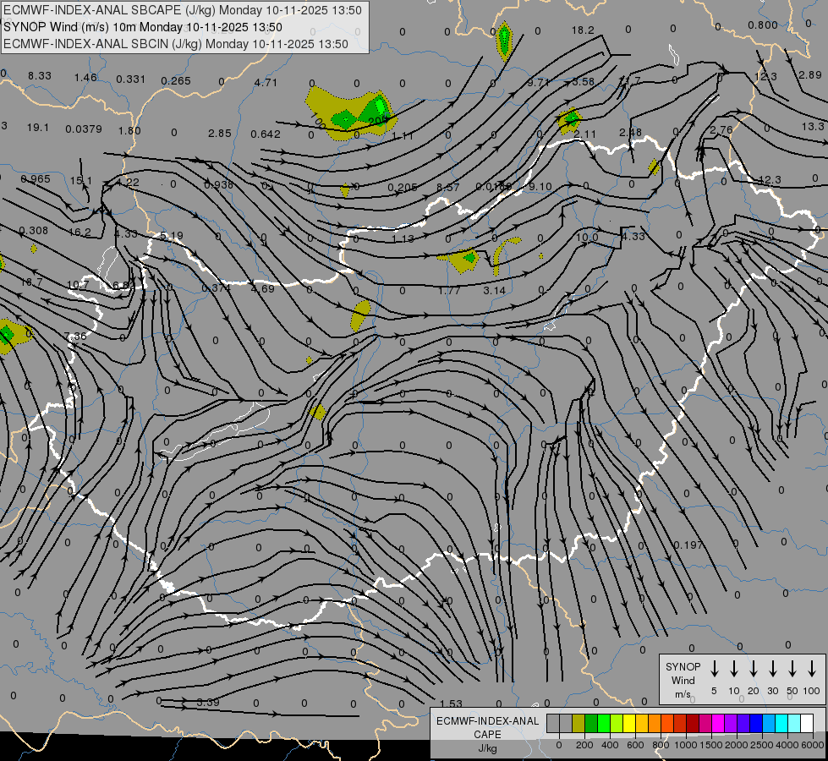Click the 13.3 value on the map

(x=812, y=126)
